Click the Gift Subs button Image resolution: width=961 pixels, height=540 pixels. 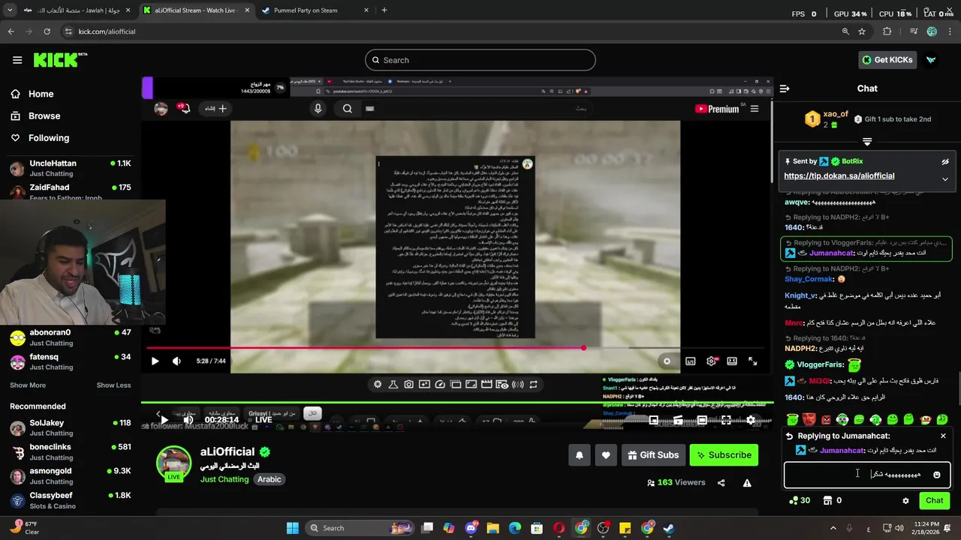click(x=652, y=455)
